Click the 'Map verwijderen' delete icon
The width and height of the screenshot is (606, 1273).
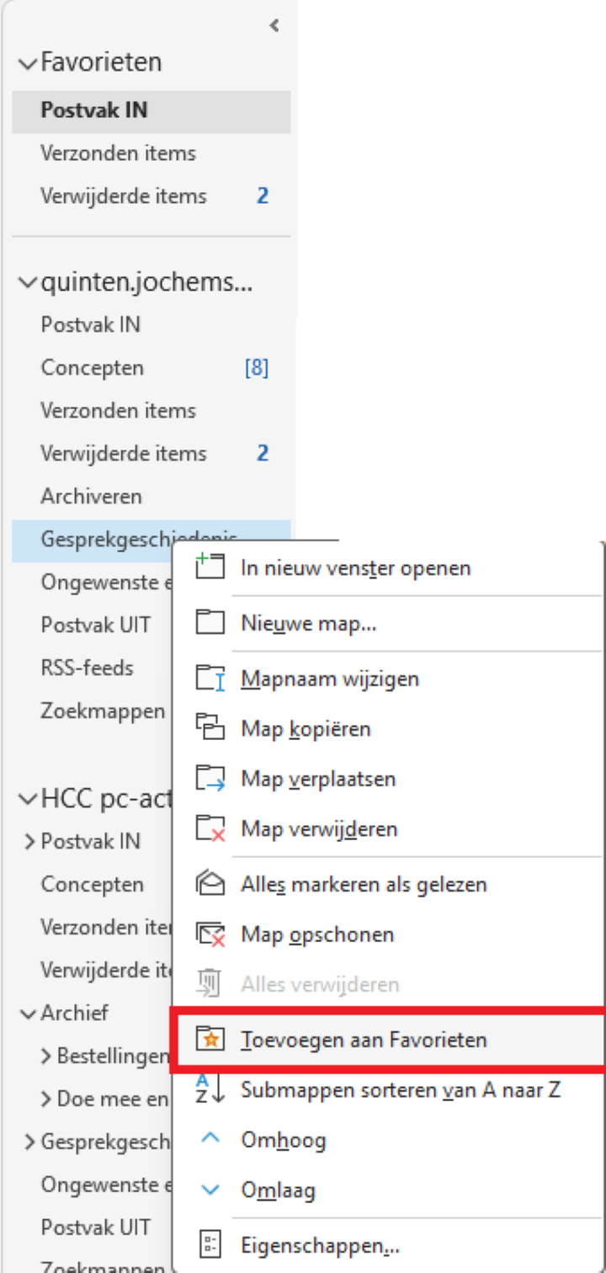click(x=210, y=828)
